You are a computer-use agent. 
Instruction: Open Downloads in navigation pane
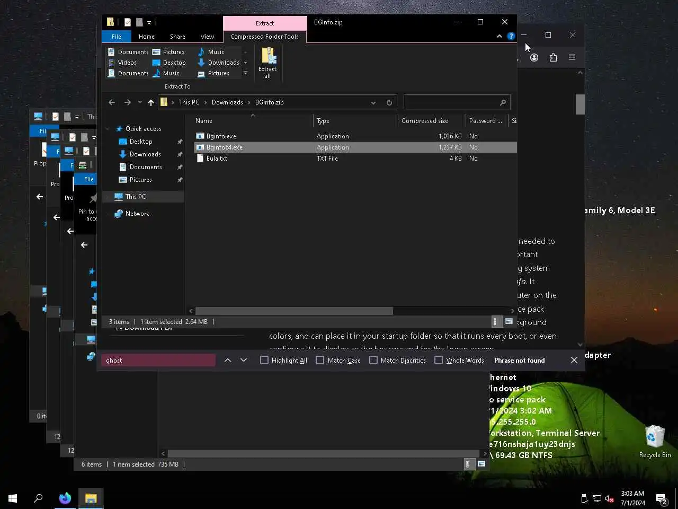145,154
